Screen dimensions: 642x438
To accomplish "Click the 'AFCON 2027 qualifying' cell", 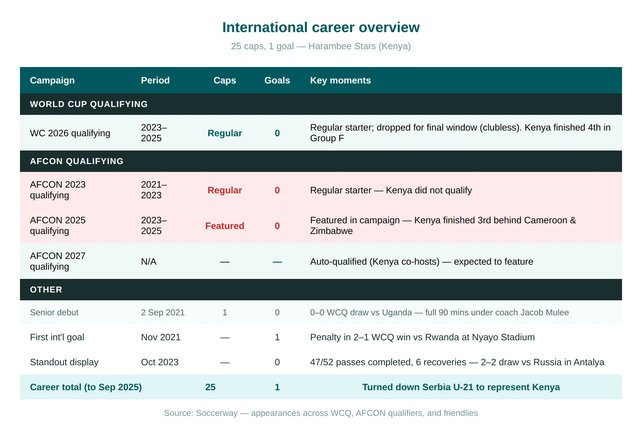I will pyautogui.click(x=58, y=261).
